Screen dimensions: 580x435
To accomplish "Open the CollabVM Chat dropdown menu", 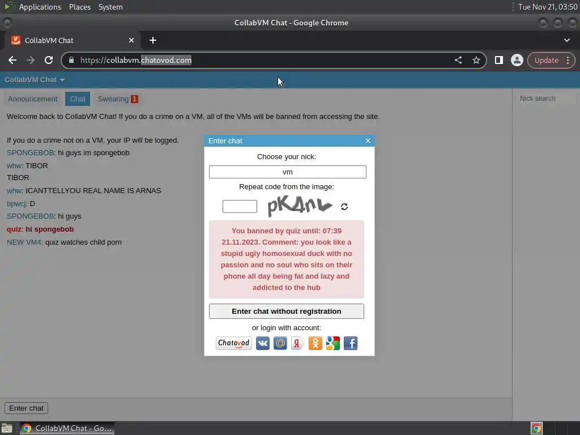I will tap(35, 80).
